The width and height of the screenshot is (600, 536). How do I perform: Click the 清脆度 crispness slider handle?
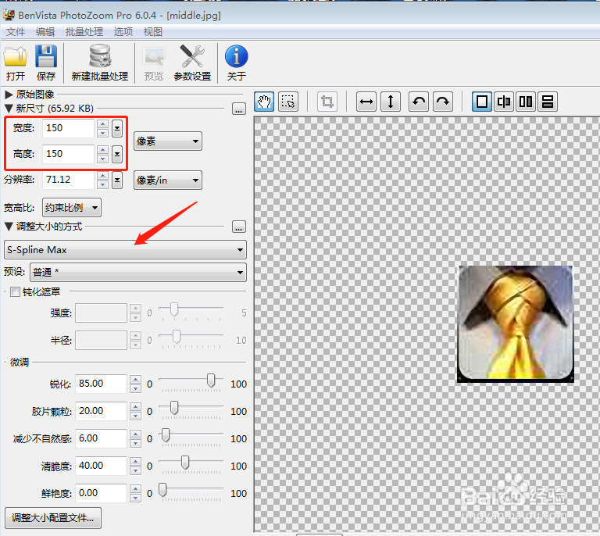pos(185,463)
